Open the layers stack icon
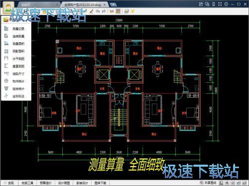This screenshot has height=186, width=249. tap(126, 11)
